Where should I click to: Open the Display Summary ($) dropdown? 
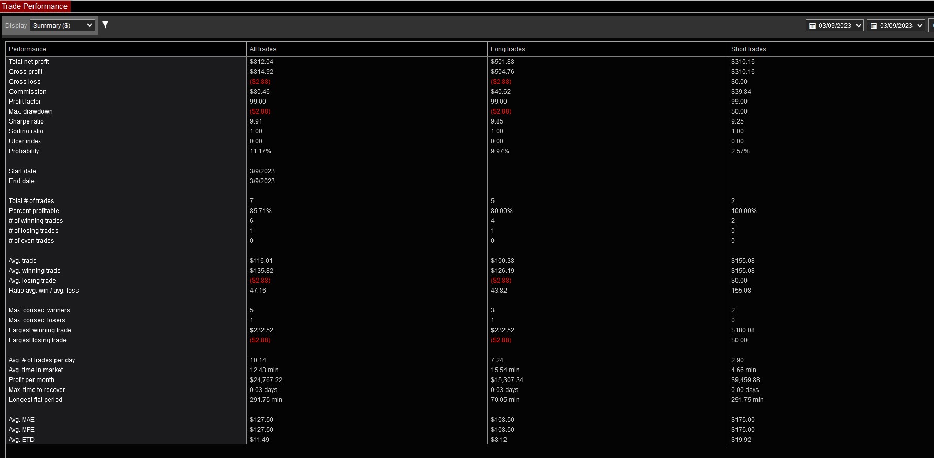pyautogui.click(x=62, y=25)
